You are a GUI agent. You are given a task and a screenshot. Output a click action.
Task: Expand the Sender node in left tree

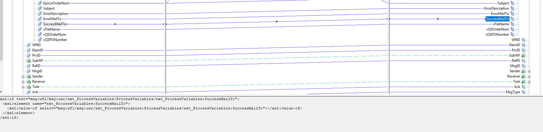click(x=23, y=77)
